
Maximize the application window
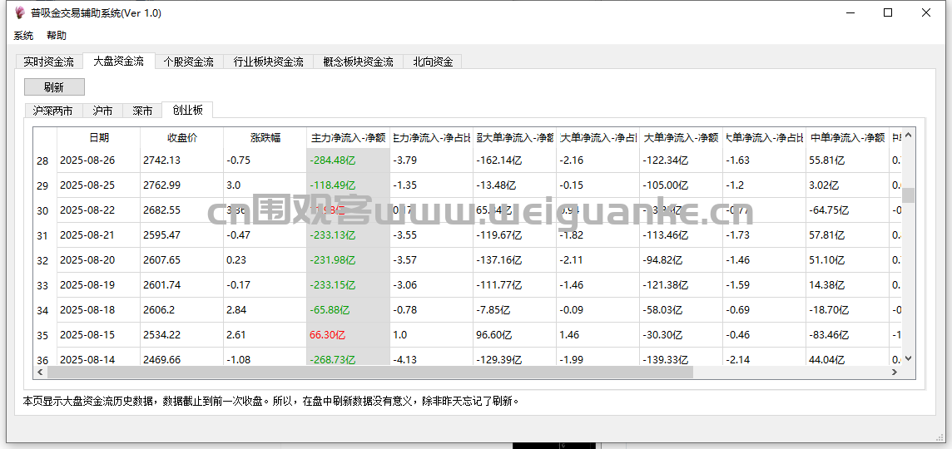pos(888,13)
